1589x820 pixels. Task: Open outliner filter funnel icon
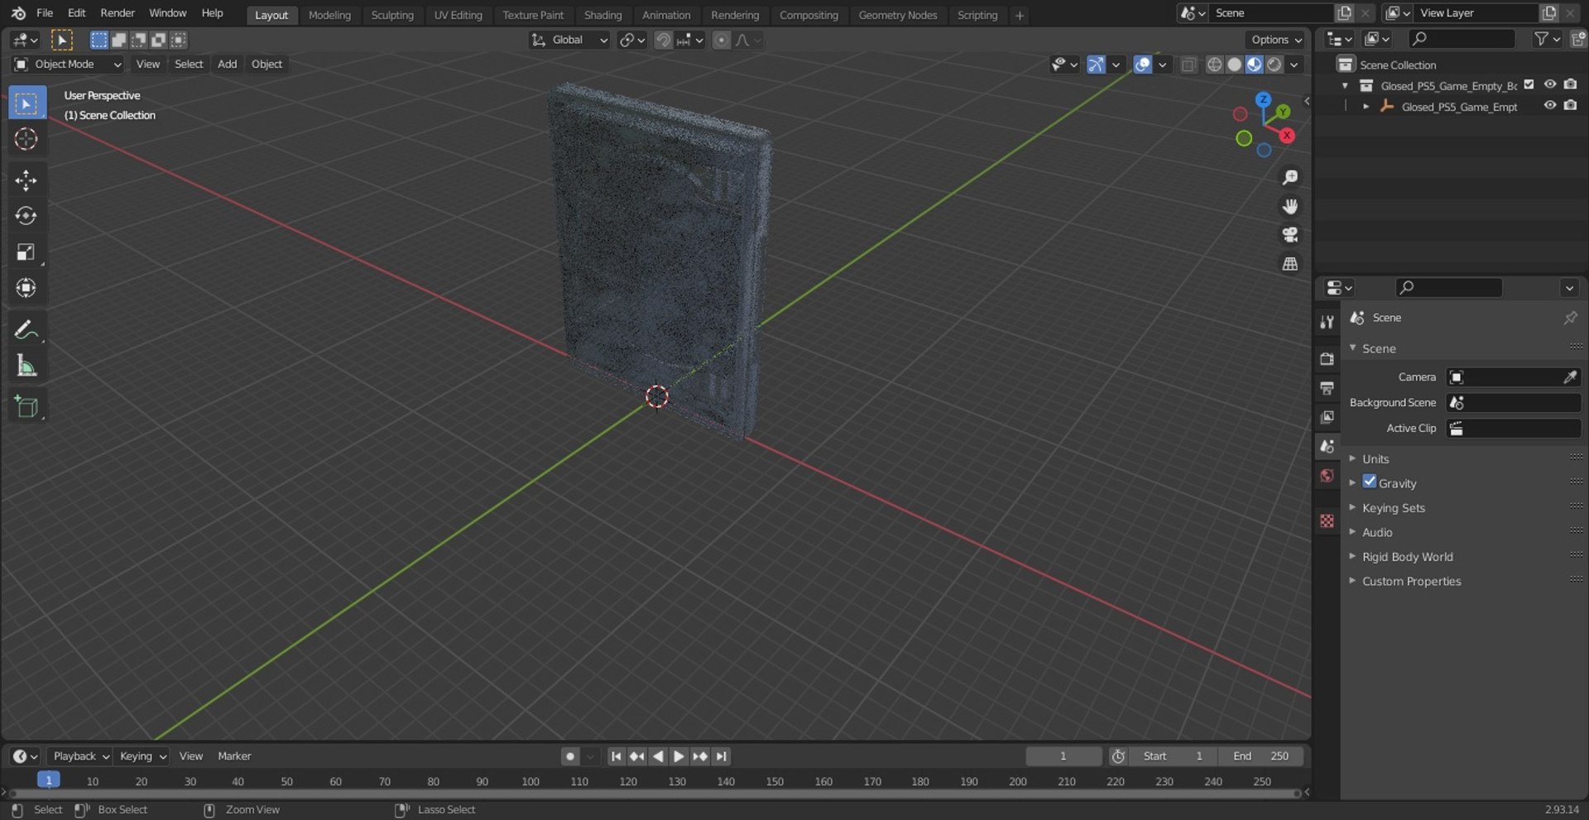pyautogui.click(x=1545, y=39)
